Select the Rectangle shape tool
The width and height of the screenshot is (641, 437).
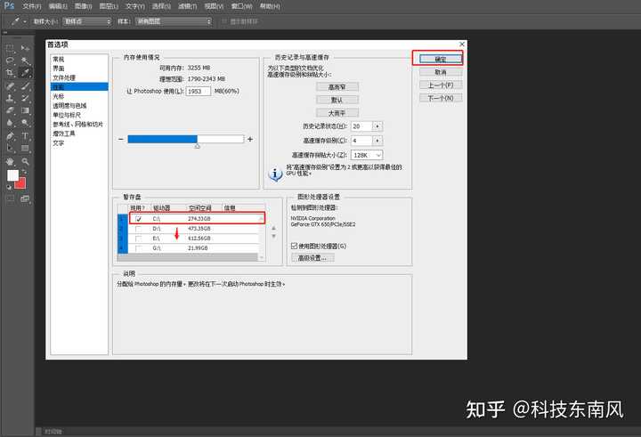(x=25, y=148)
